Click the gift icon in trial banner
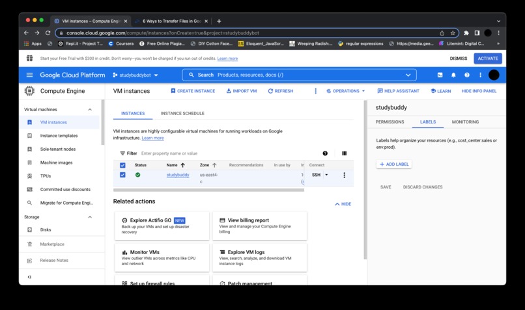Image resolution: width=525 pixels, height=310 pixels. pyautogui.click(x=29, y=58)
